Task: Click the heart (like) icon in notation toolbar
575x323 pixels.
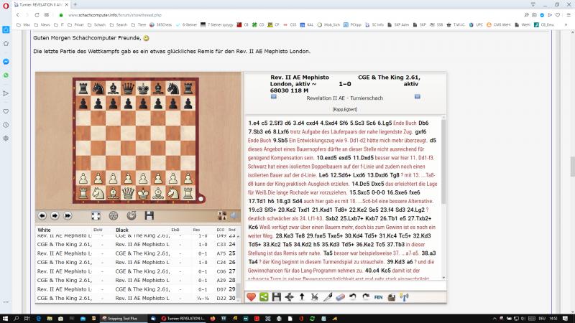Action: (x=252, y=296)
